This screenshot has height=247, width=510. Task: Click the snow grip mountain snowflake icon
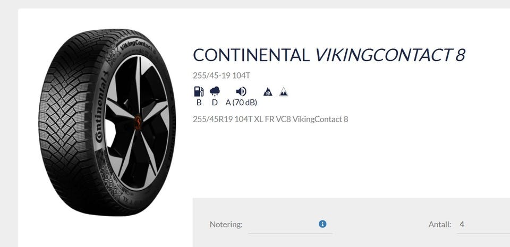[268, 92]
